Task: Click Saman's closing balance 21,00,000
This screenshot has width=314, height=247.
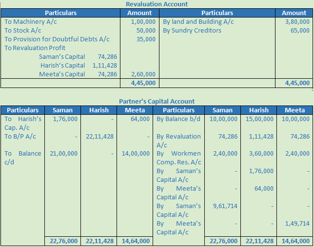Action: (x=63, y=154)
